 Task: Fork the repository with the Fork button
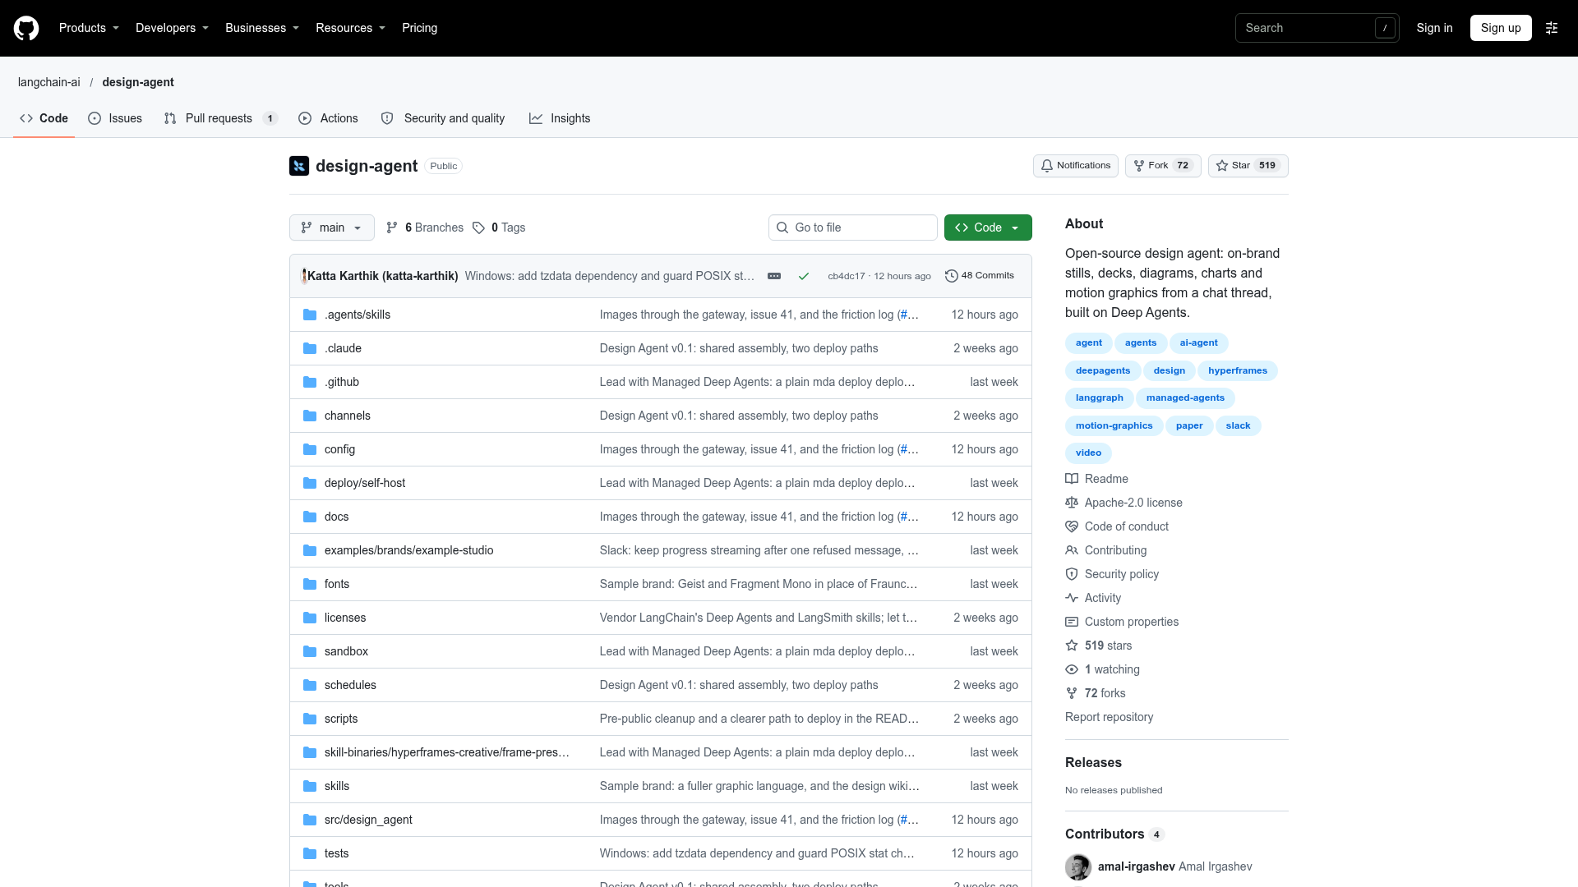[x=1163, y=166]
